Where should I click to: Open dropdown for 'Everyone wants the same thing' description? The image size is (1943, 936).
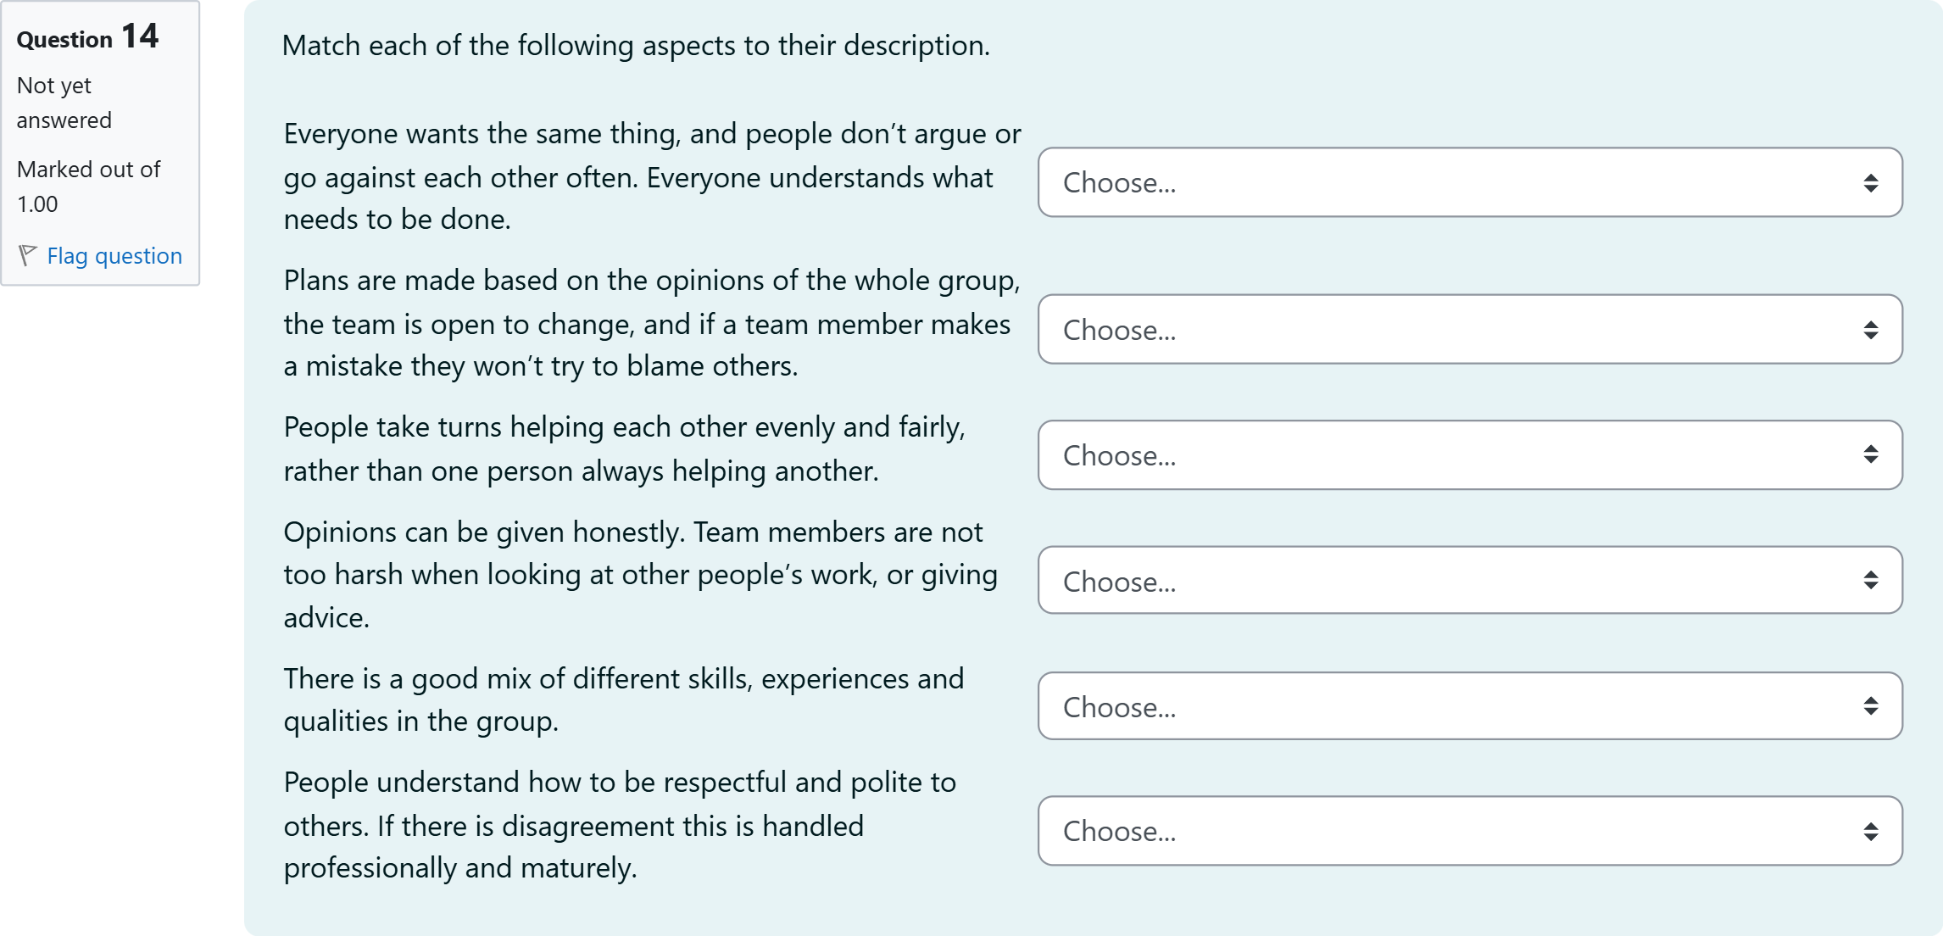[x=1469, y=182]
